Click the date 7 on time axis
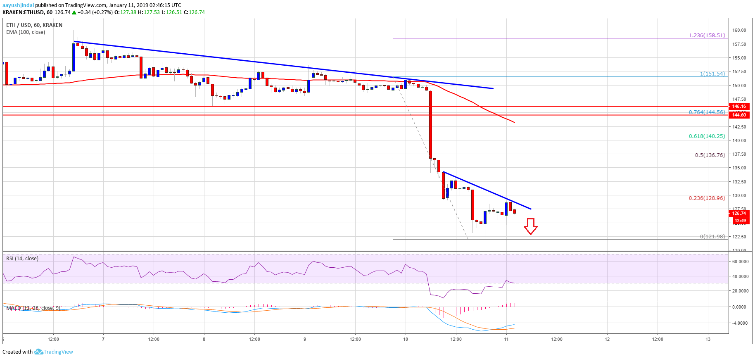This screenshot has height=359, width=755. (x=103, y=339)
